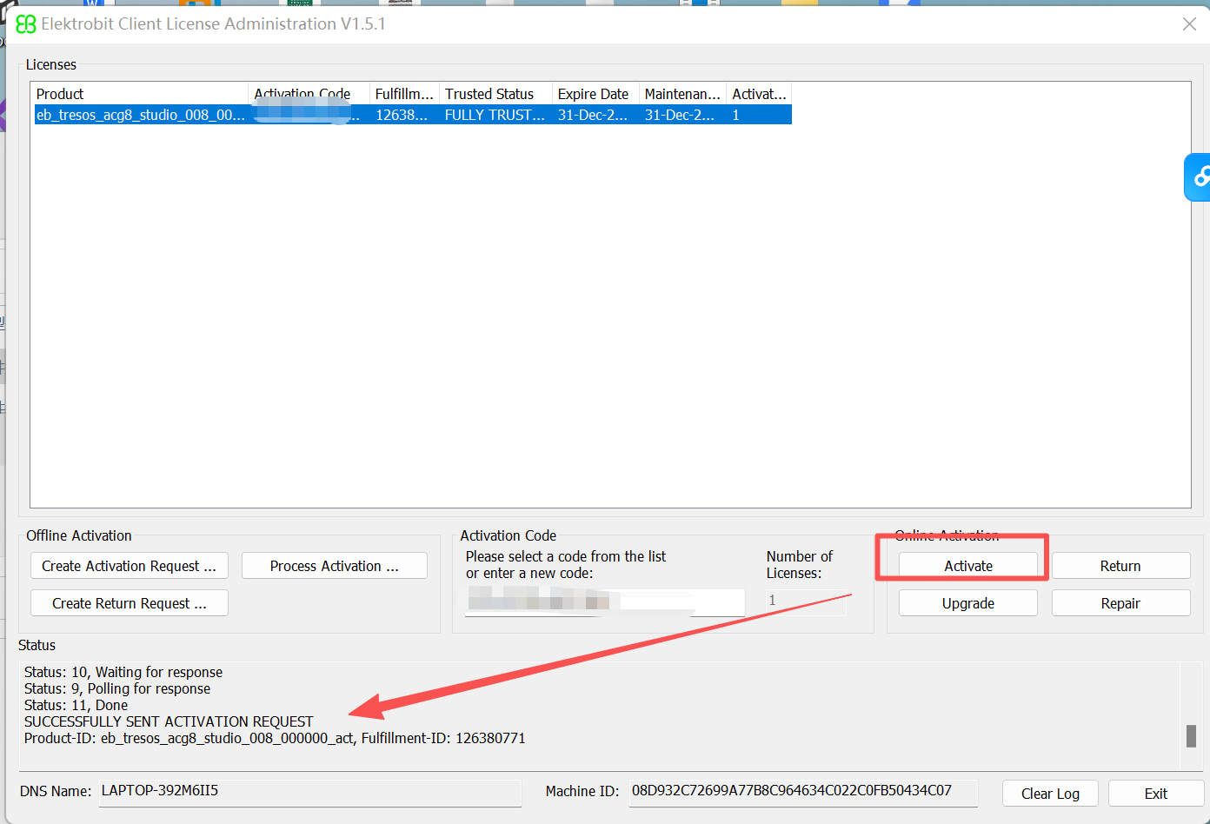Viewport: 1210px width, 824px height.
Task: Click the Fulfillment column header
Action: click(404, 94)
